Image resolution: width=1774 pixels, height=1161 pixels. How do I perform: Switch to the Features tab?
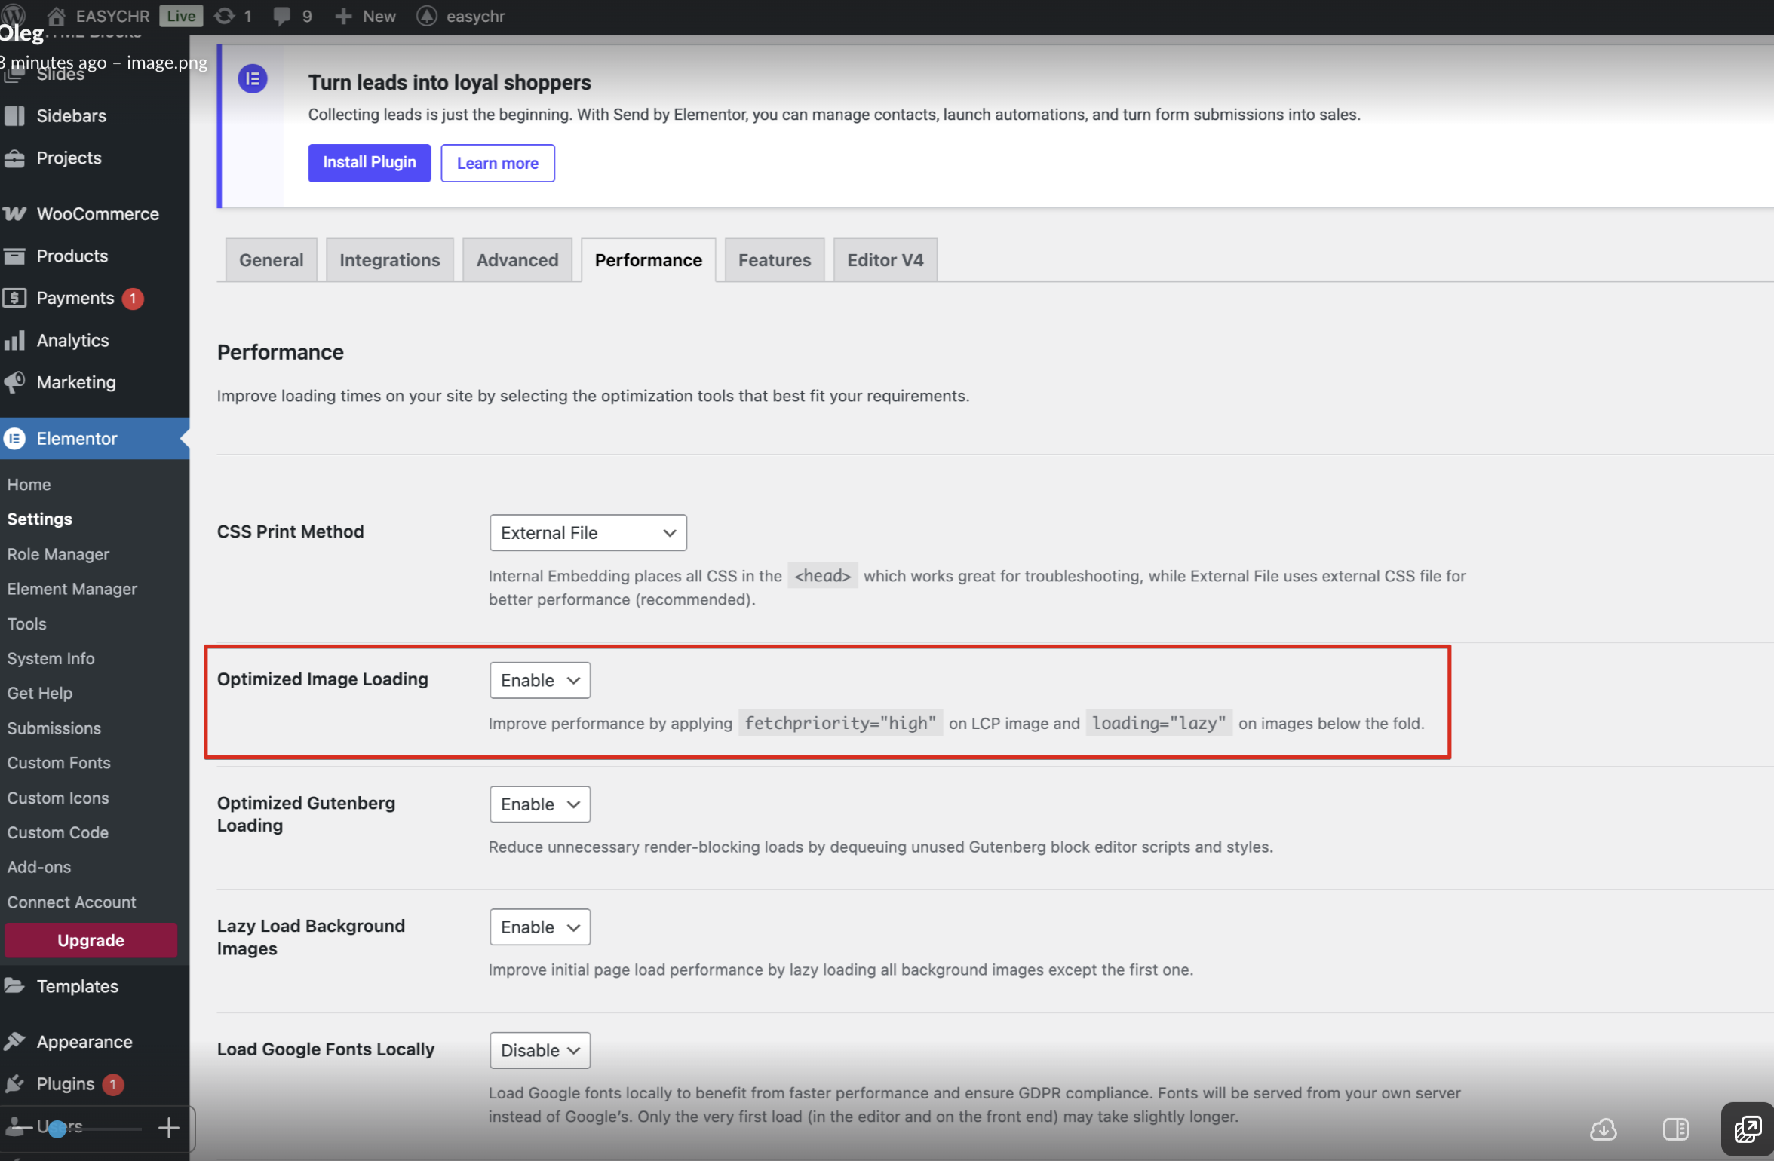point(774,260)
